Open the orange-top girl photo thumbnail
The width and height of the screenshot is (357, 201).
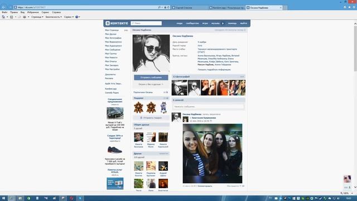pyautogui.click(x=223, y=88)
